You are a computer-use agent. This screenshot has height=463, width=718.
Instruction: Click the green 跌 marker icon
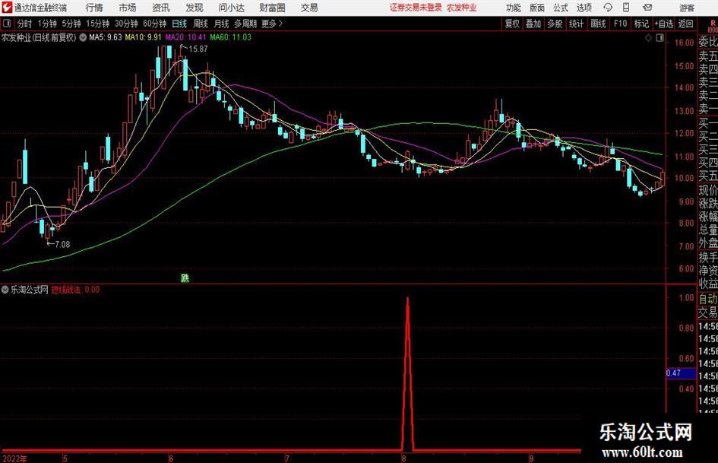tap(185, 277)
